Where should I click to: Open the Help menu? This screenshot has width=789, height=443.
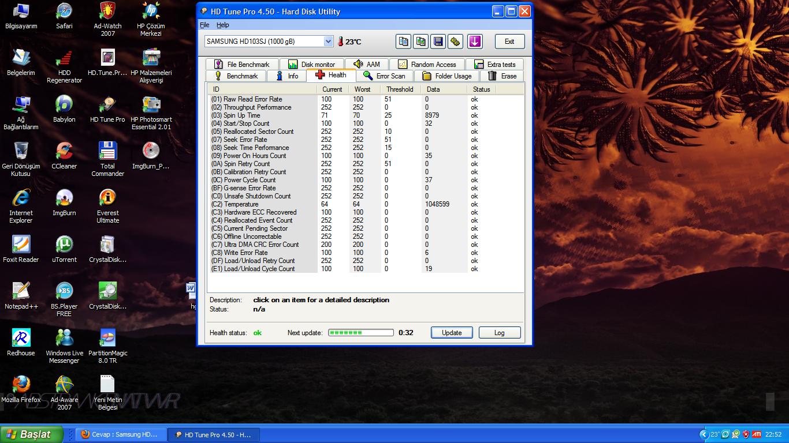[222, 25]
